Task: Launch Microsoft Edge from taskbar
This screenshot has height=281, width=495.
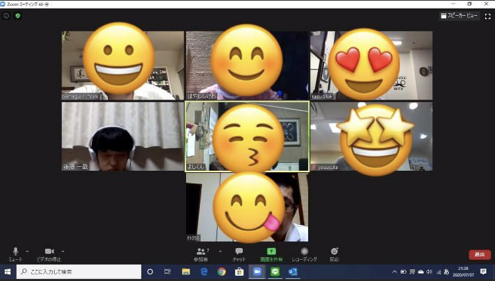Action: pyautogui.click(x=204, y=272)
